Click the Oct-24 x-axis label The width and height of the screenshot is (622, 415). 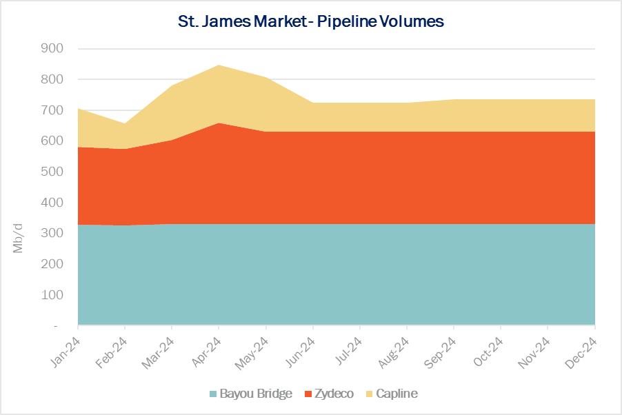point(488,352)
